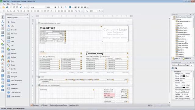Viewport: 195px width, 110px height.
Task: Switch to the Designer tab
Action: tap(35, 105)
